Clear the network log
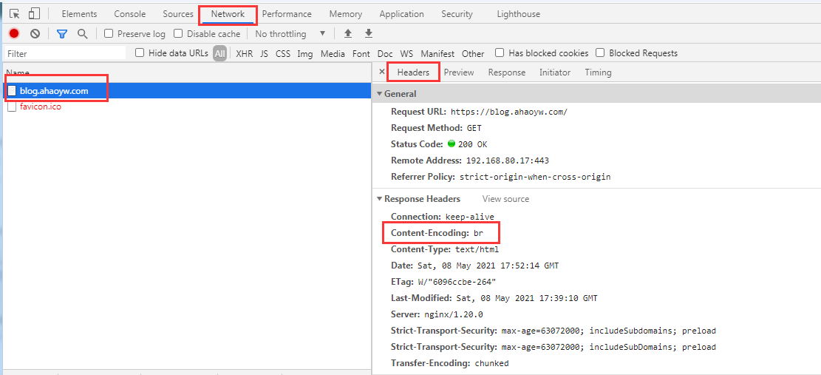This screenshot has height=375, width=821. click(35, 33)
